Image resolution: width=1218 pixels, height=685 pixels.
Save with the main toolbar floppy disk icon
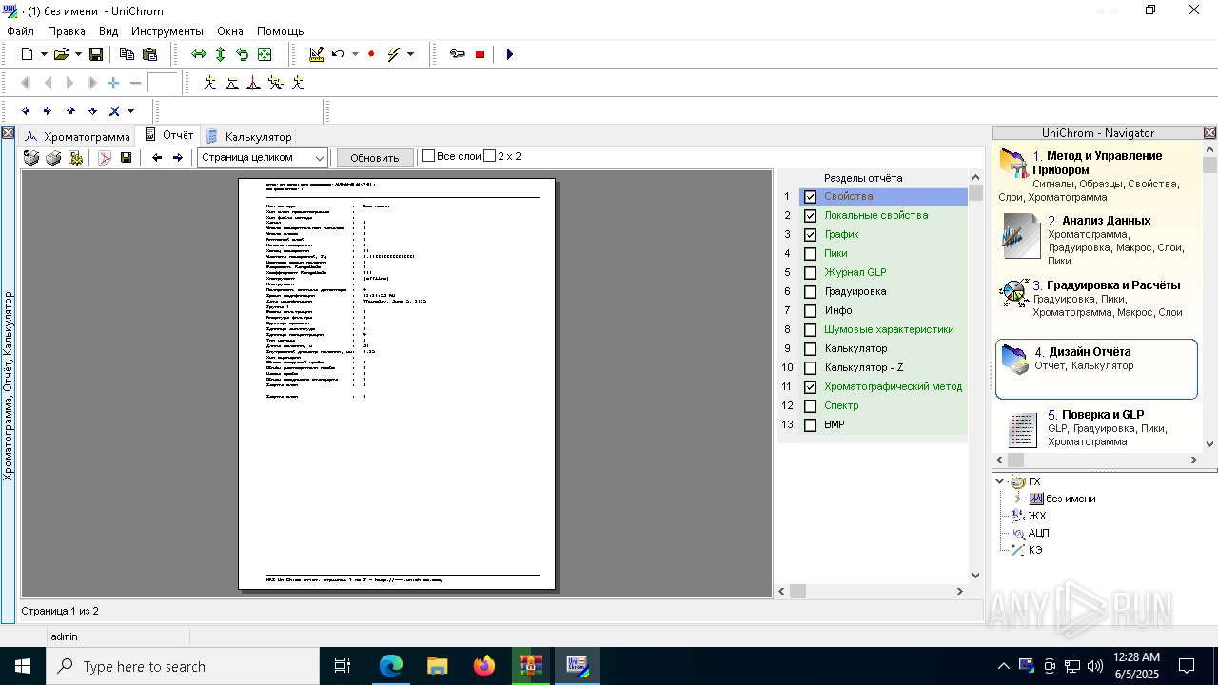pyautogui.click(x=96, y=54)
